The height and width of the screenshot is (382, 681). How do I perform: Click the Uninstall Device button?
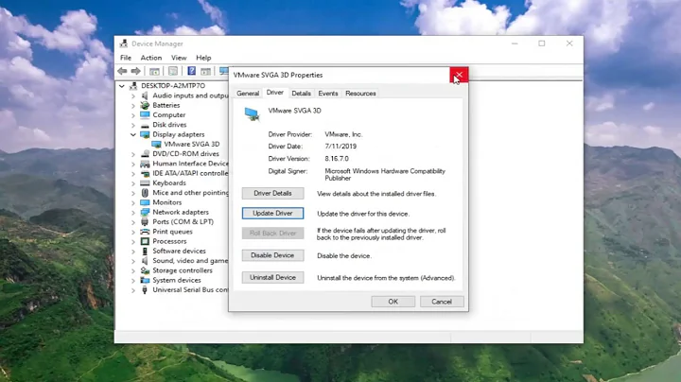(272, 277)
